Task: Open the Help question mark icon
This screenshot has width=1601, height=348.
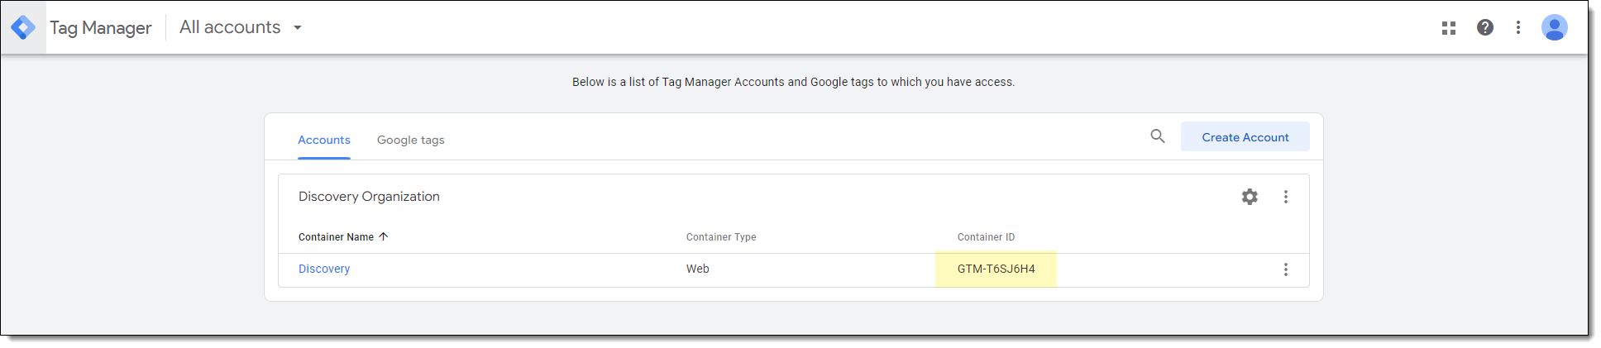Action: point(1485,27)
